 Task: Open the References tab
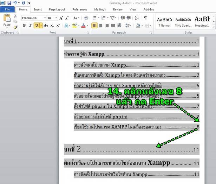coord(80,9)
